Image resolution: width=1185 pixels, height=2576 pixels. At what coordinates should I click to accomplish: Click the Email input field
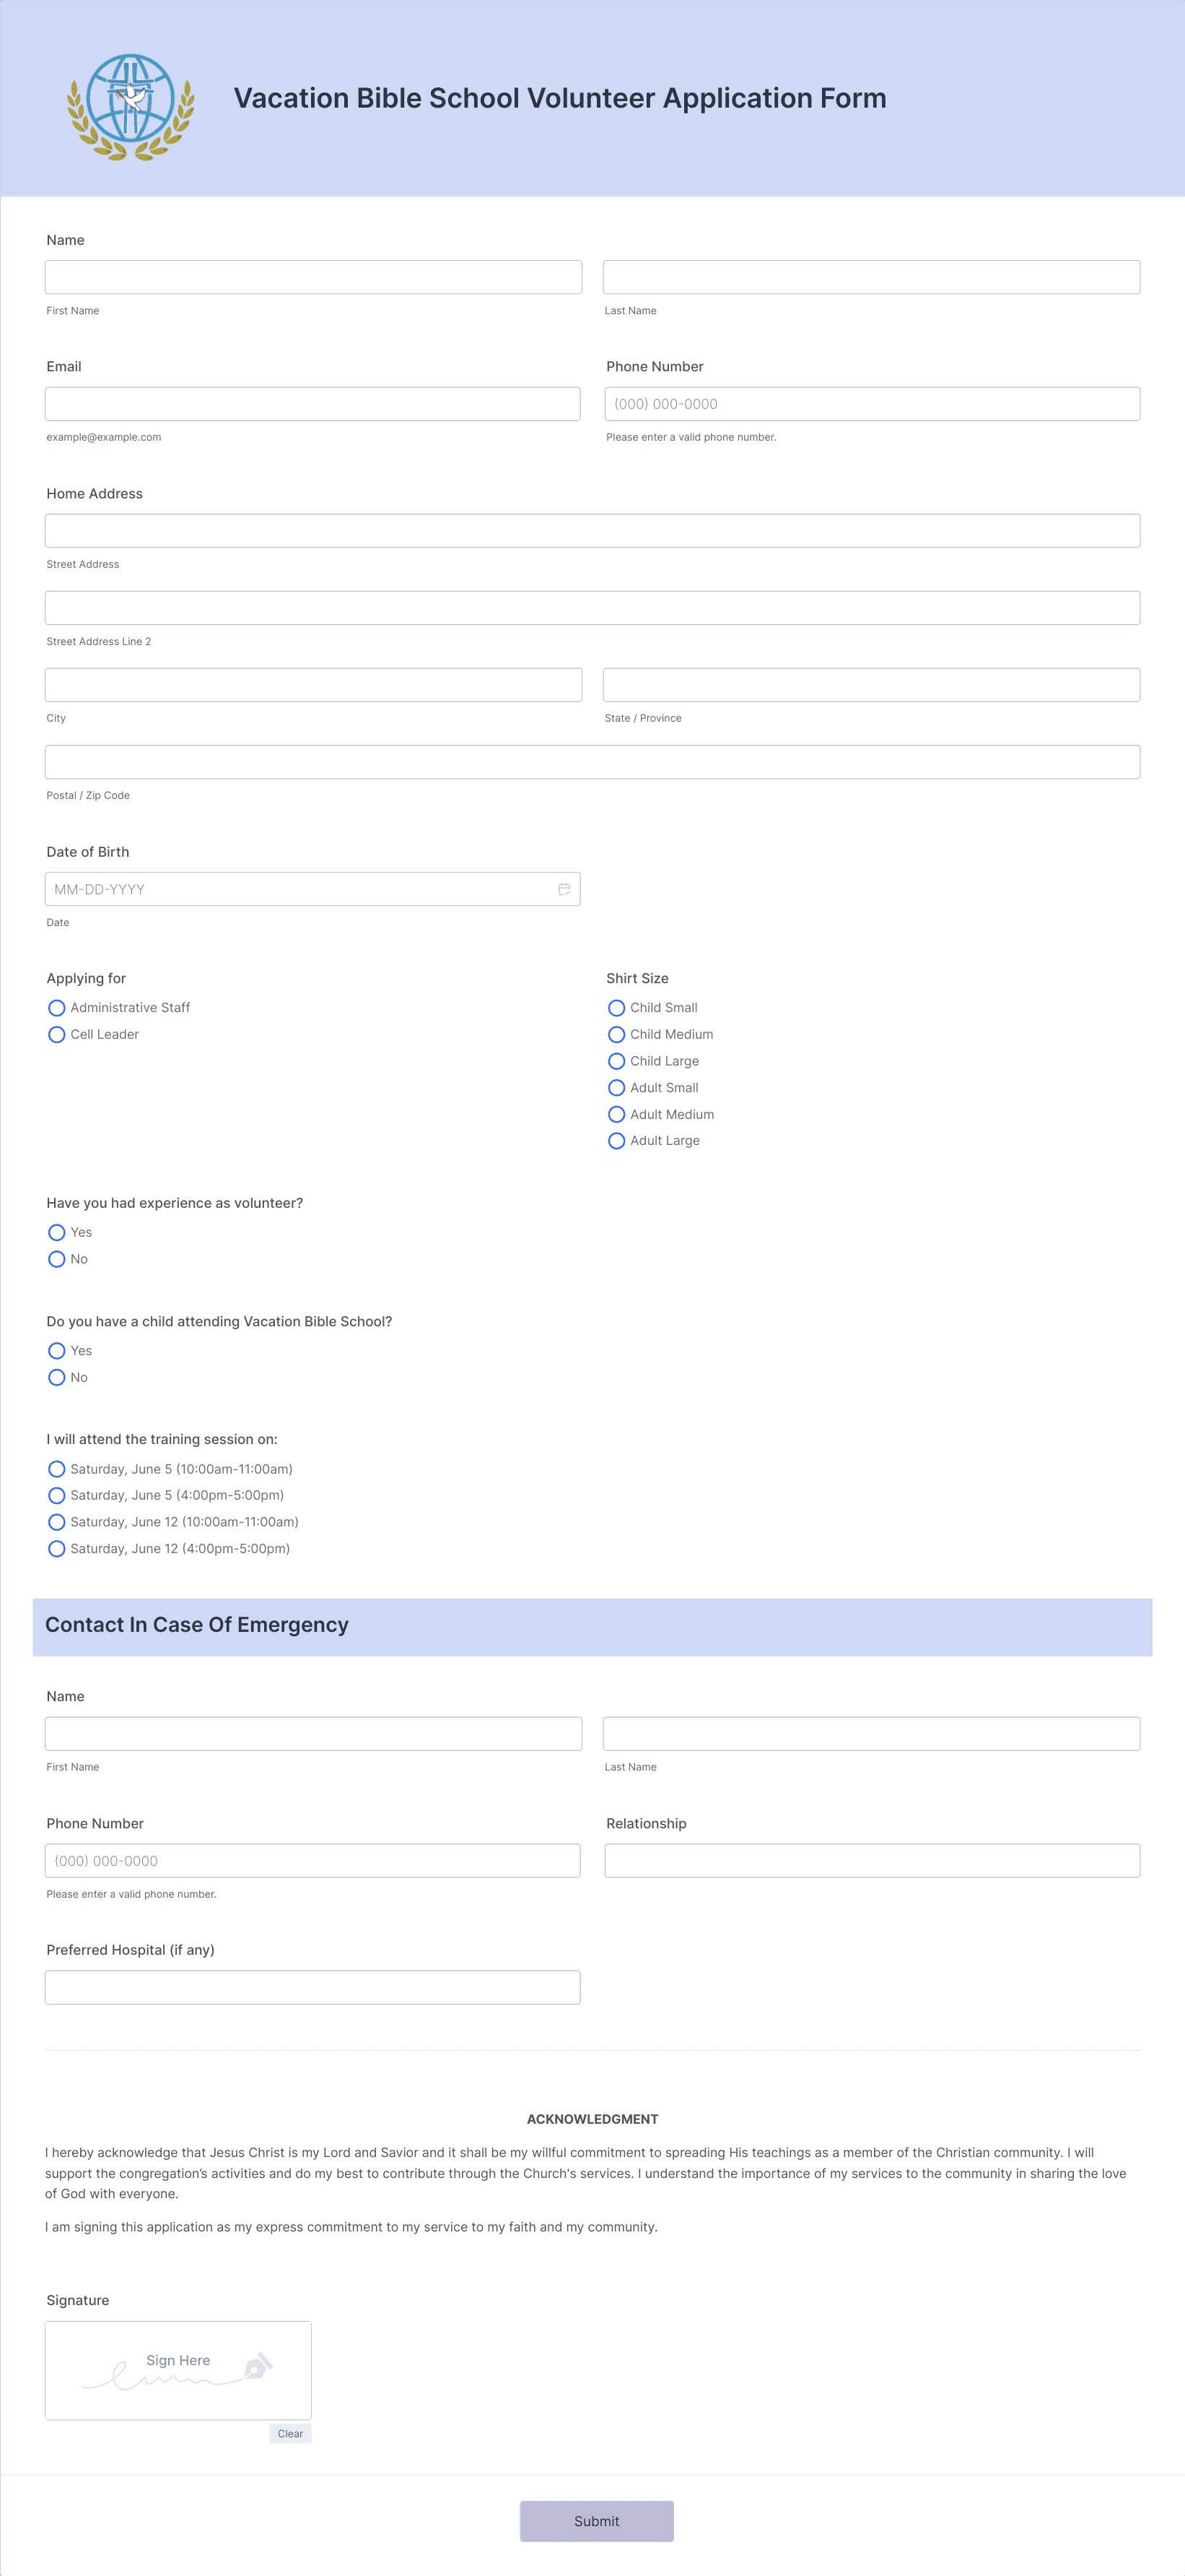pyautogui.click(x=312, y=404)
